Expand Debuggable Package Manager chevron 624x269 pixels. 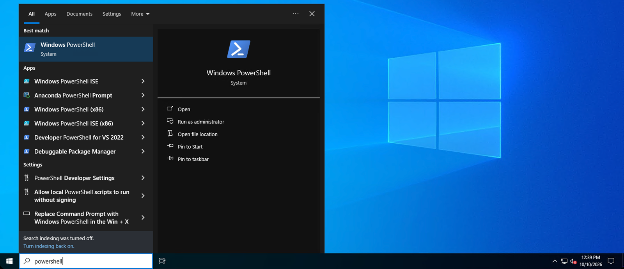pos(143,151)
